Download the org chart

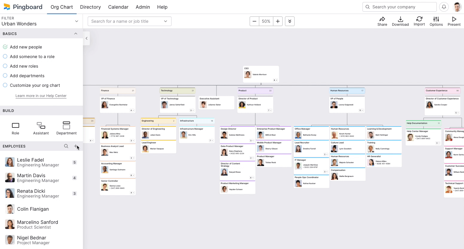(400, 21)
